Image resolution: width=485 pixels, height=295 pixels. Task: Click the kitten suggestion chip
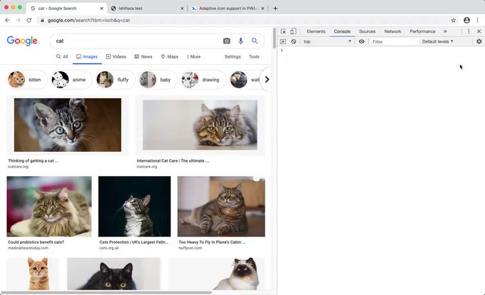tap(27, 80)
